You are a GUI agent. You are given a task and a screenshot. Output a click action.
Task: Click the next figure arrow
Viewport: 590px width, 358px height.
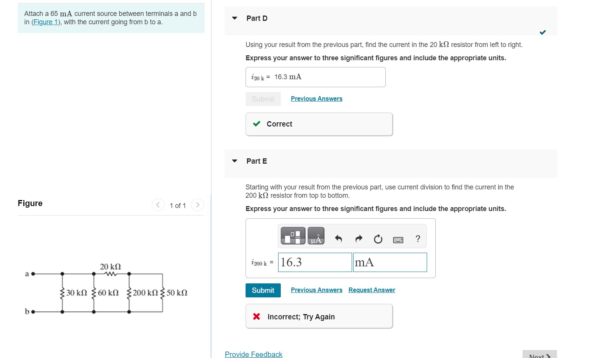[x=197, y=205]
